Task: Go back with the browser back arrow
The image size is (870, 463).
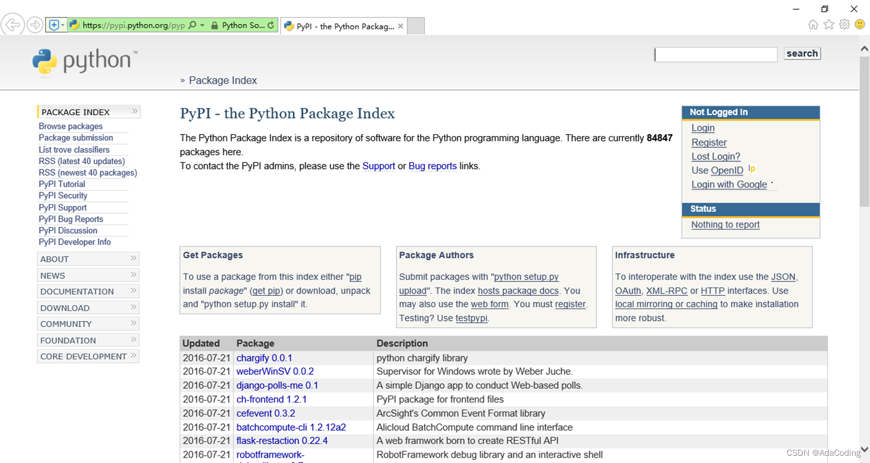Action: (x=12, y=25)
